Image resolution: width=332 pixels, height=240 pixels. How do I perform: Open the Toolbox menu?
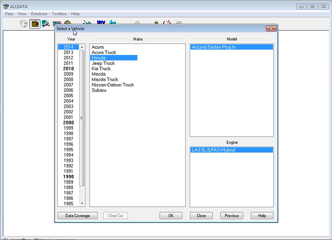click(x=59, y=14)
